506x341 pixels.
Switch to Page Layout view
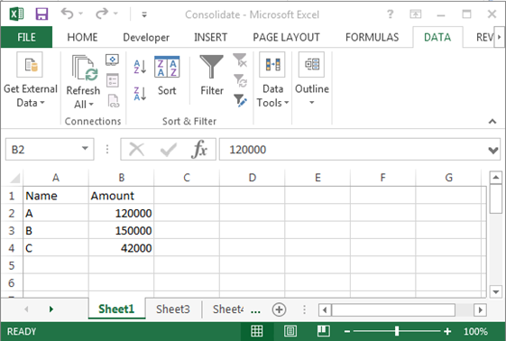tap(290, 331)
